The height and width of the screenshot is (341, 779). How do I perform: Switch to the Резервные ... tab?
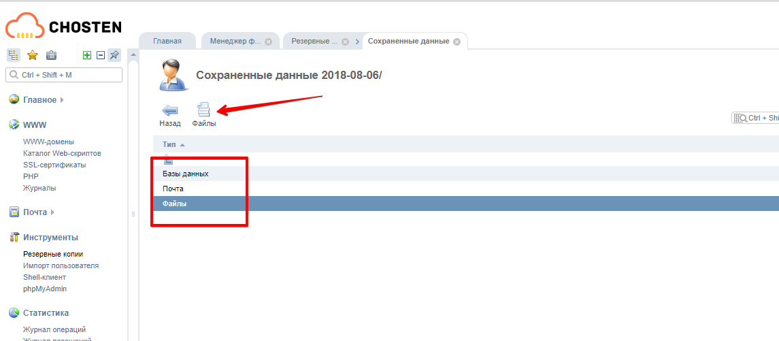point(314,42)
